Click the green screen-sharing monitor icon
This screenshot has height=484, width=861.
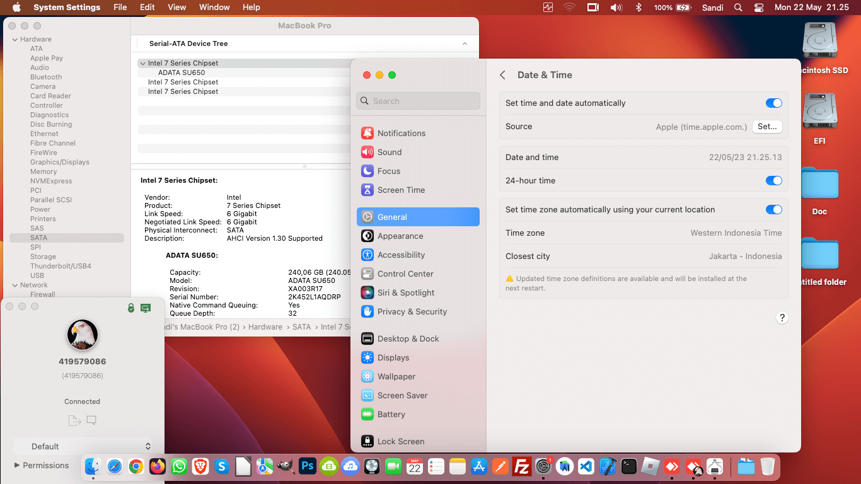pos(146,308)
